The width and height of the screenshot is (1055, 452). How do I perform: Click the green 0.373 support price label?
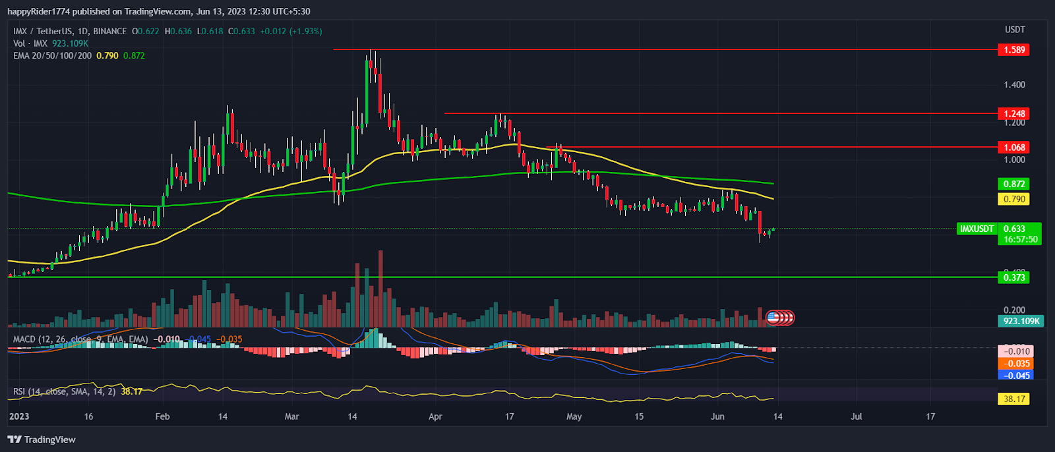click(x=1014, y=277)
